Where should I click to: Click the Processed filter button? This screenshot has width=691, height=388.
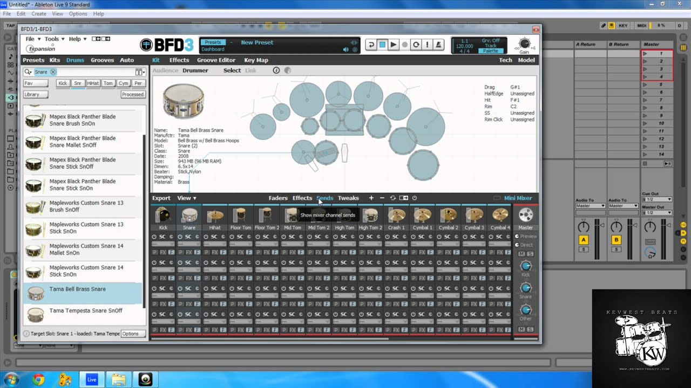pos(132,94)
